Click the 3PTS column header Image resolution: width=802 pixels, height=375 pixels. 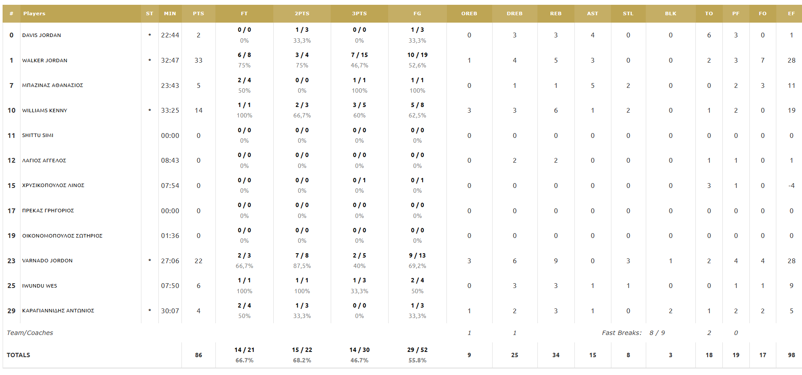click(x=359, y=13)
